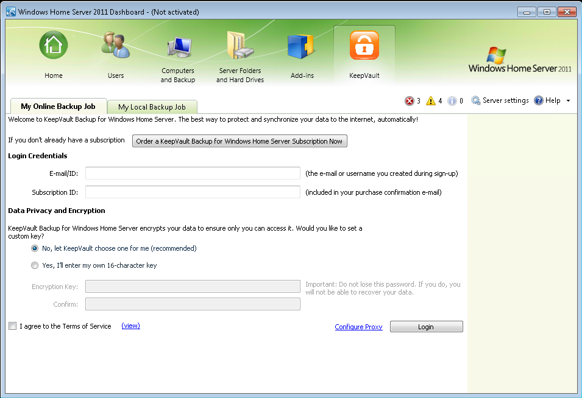Select 'No, let KeepVault choose' radio option
Image resolution: width=582 pixels, height=398 pixels.
pyautogui.click(x=35, y=248)
